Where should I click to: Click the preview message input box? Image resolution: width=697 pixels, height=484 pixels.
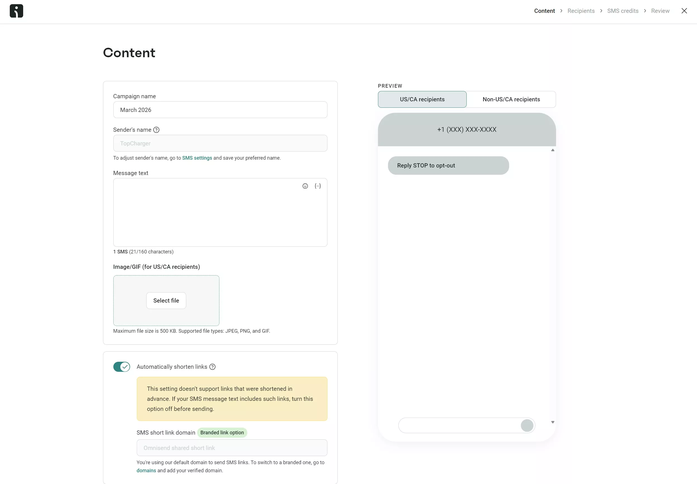pyautogui.click(x=466, y=425)
